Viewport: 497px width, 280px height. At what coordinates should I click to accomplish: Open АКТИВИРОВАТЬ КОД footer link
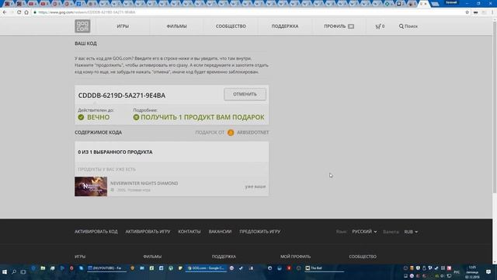96,232
